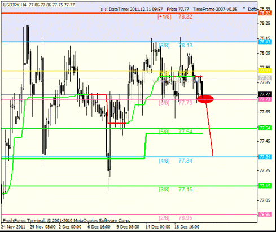Click the 78.05 price scale label
Viewport: 276px width, 232px height.
265,53
